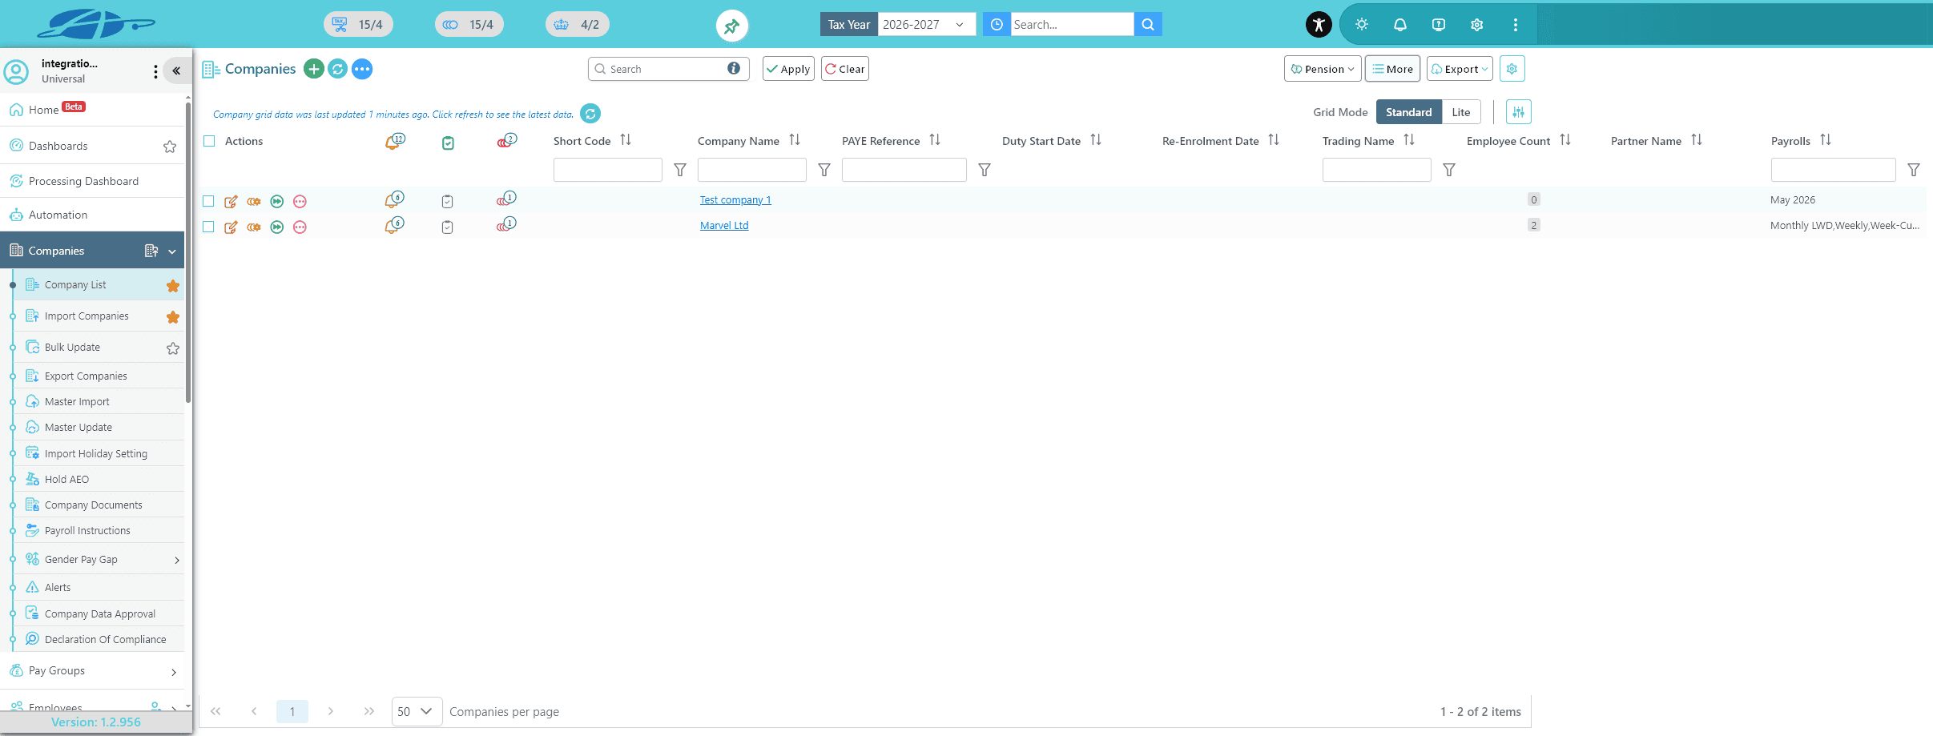Sort by Company Name column
The width and height of the screenshot is (1933, 736).
coord(795,140)
